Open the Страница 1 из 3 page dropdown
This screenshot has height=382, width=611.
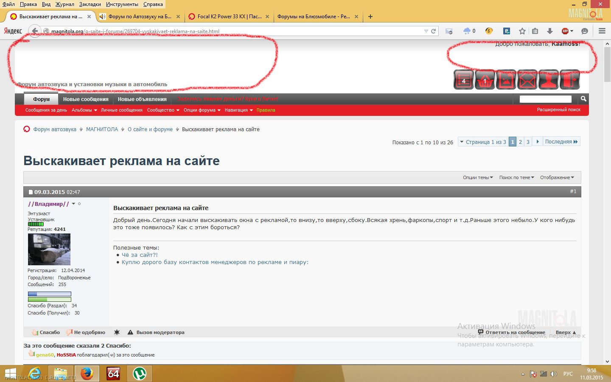point(483,142)
